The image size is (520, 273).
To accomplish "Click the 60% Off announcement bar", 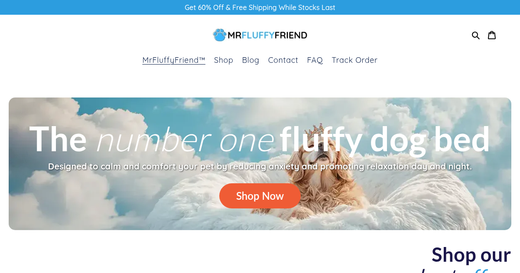I will click(x=260, y=7).
